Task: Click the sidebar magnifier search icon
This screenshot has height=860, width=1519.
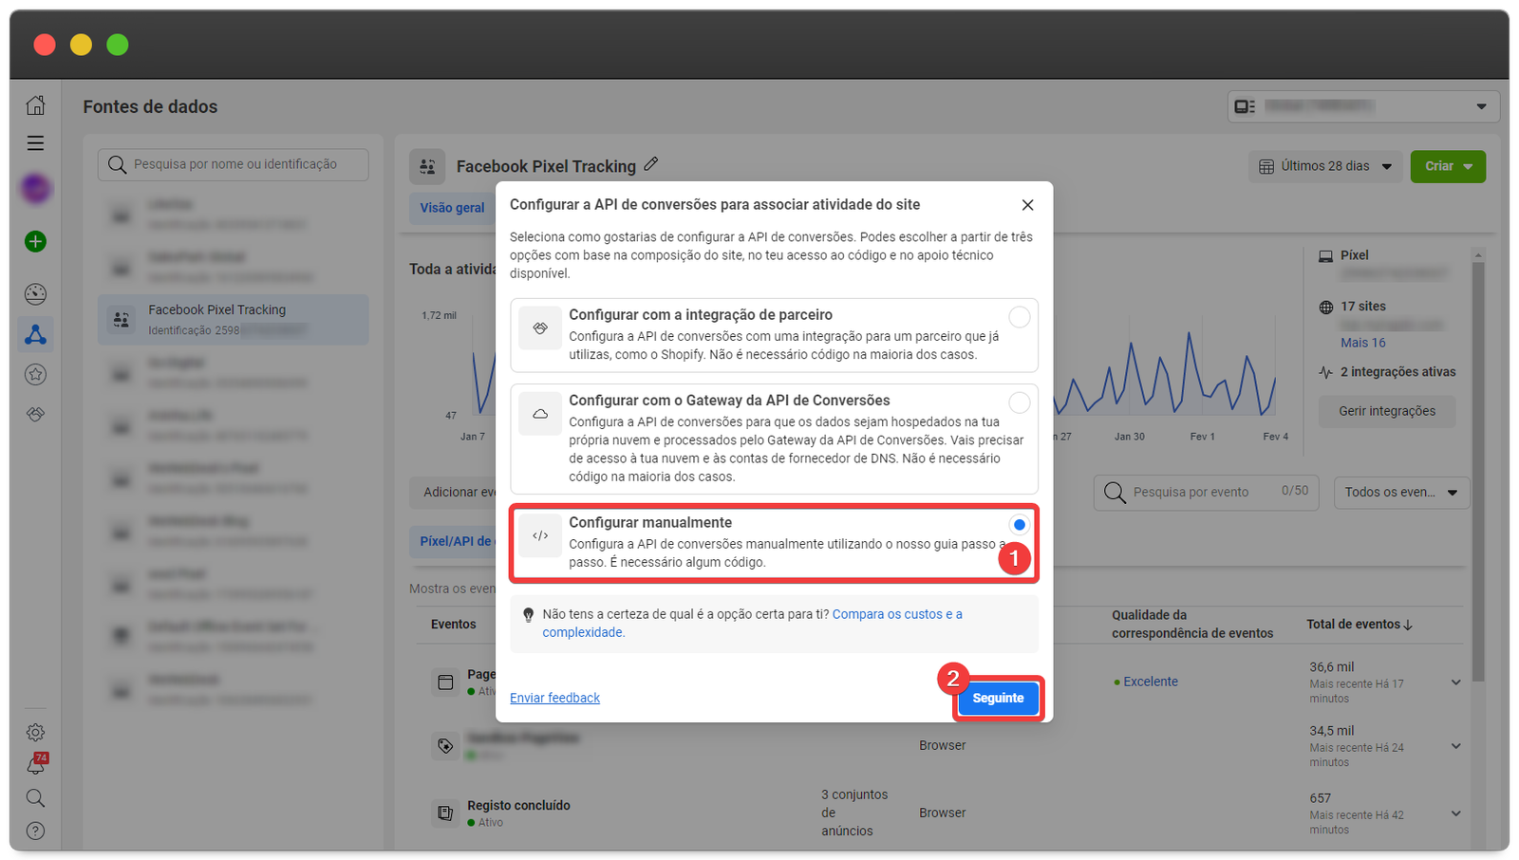Action: (35, 797)
